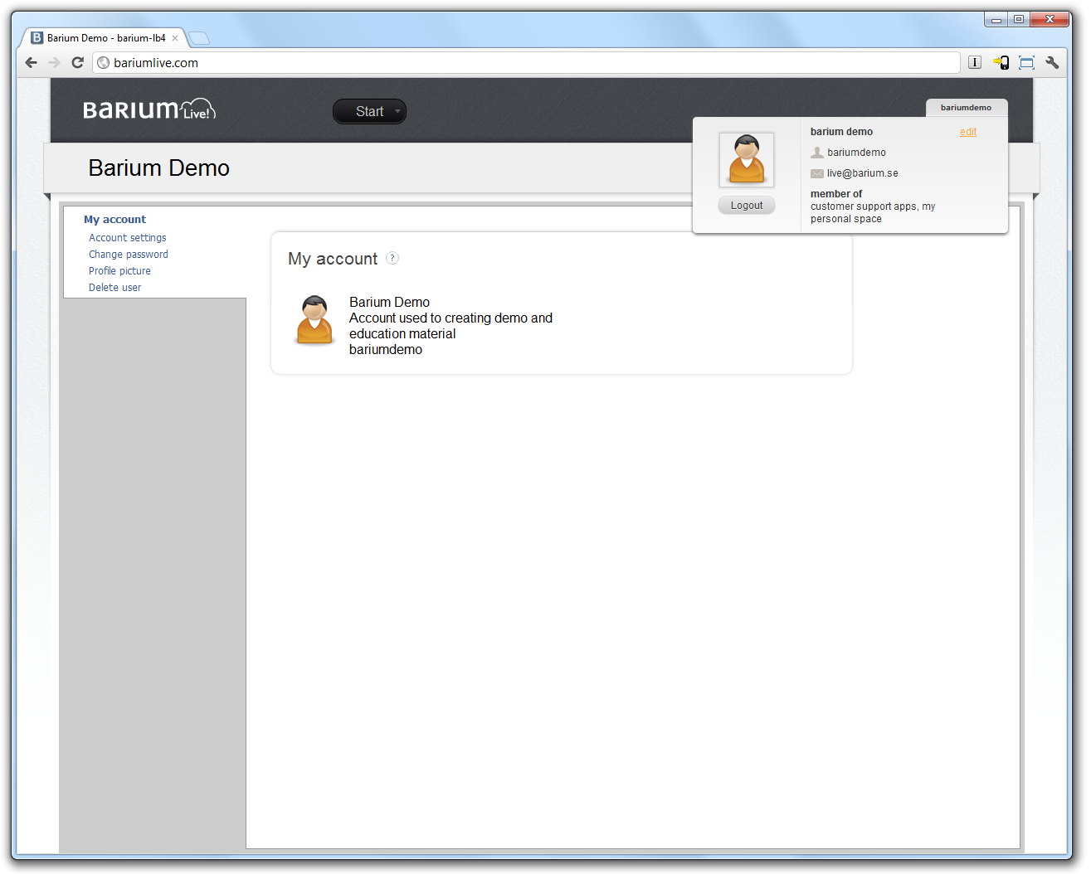
Task: Open the Change password page
Action: tap(128, 255)
